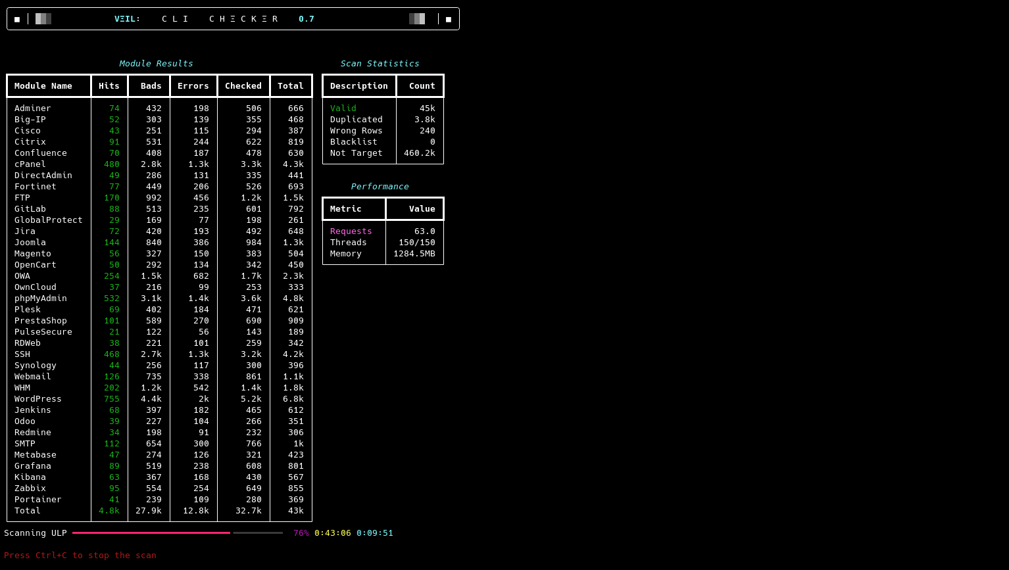
Task: Select the OWA module name
Action: tap(22, 276)
